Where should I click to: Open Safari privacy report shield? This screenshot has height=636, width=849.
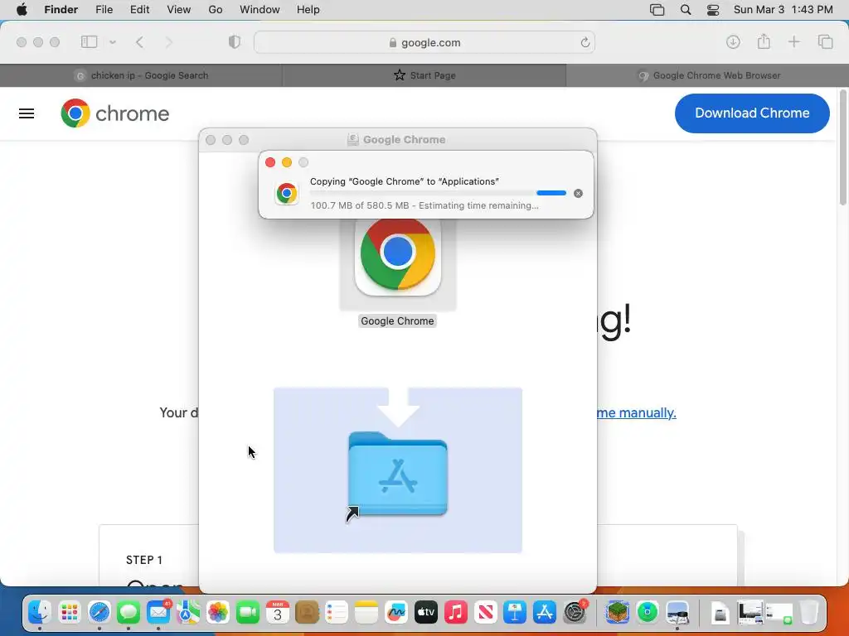(x=235, y=41)
